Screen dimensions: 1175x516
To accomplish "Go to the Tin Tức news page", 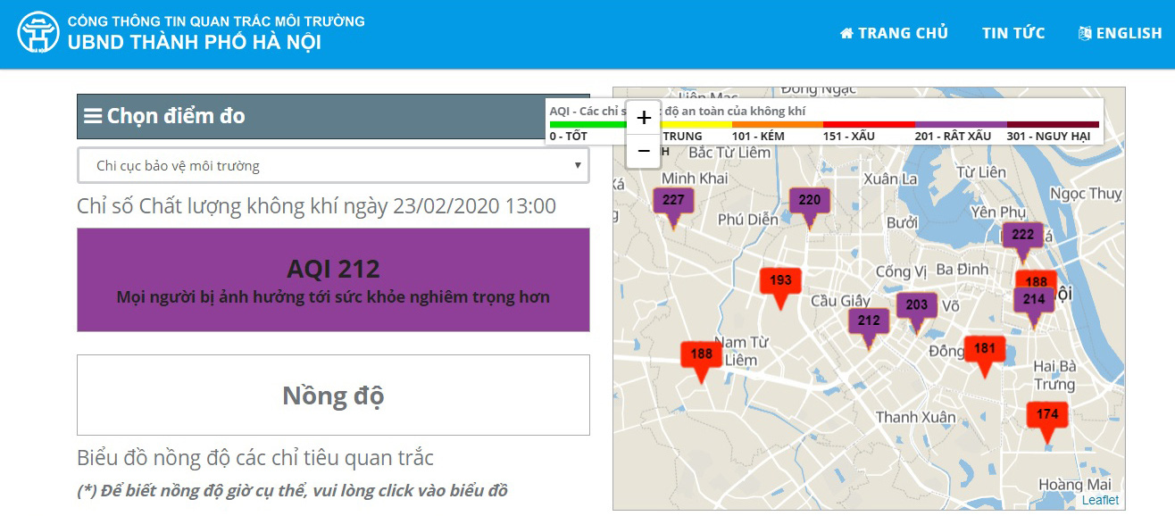I will point(1013,33).
